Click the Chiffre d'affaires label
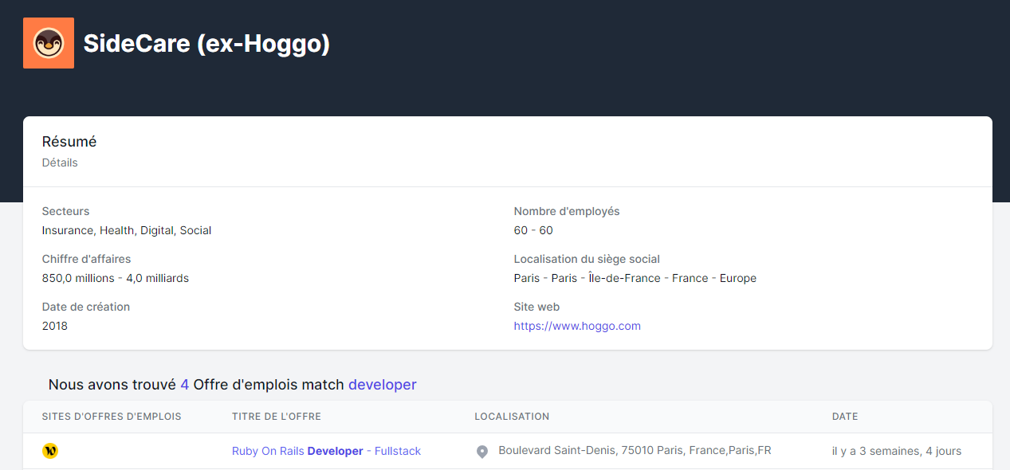The image size is (1010, 470). pyautogui.click(x=87, y=259)
